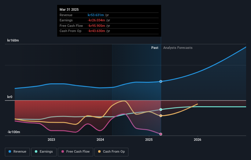The image size is (251, 160).
Task: Select the Revenue data point on the chart
Action: pos(161,82)
